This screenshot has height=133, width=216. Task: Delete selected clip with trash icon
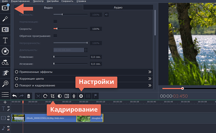point(28,96)
